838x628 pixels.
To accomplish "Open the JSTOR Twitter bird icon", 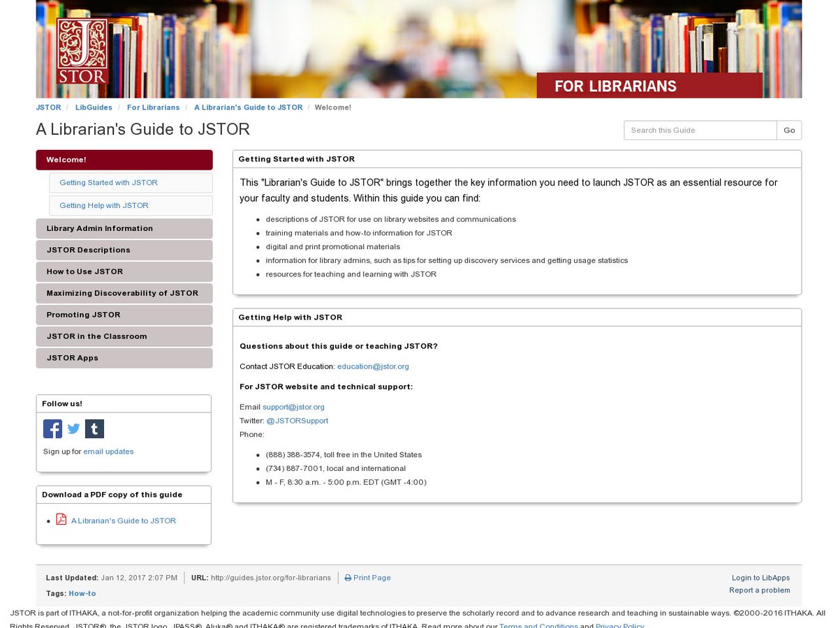I will [x=73, y=428].
